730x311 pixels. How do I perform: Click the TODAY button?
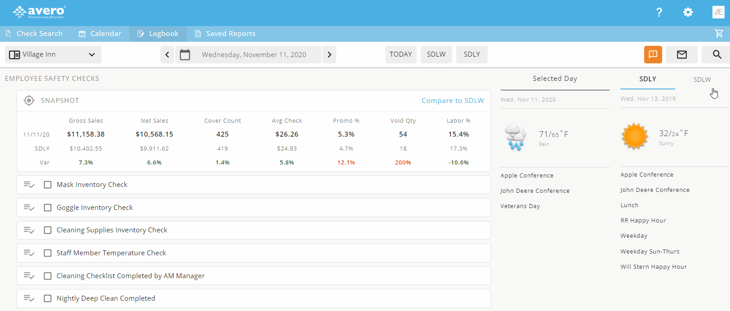pyautogui.click(x=401, y=54)
